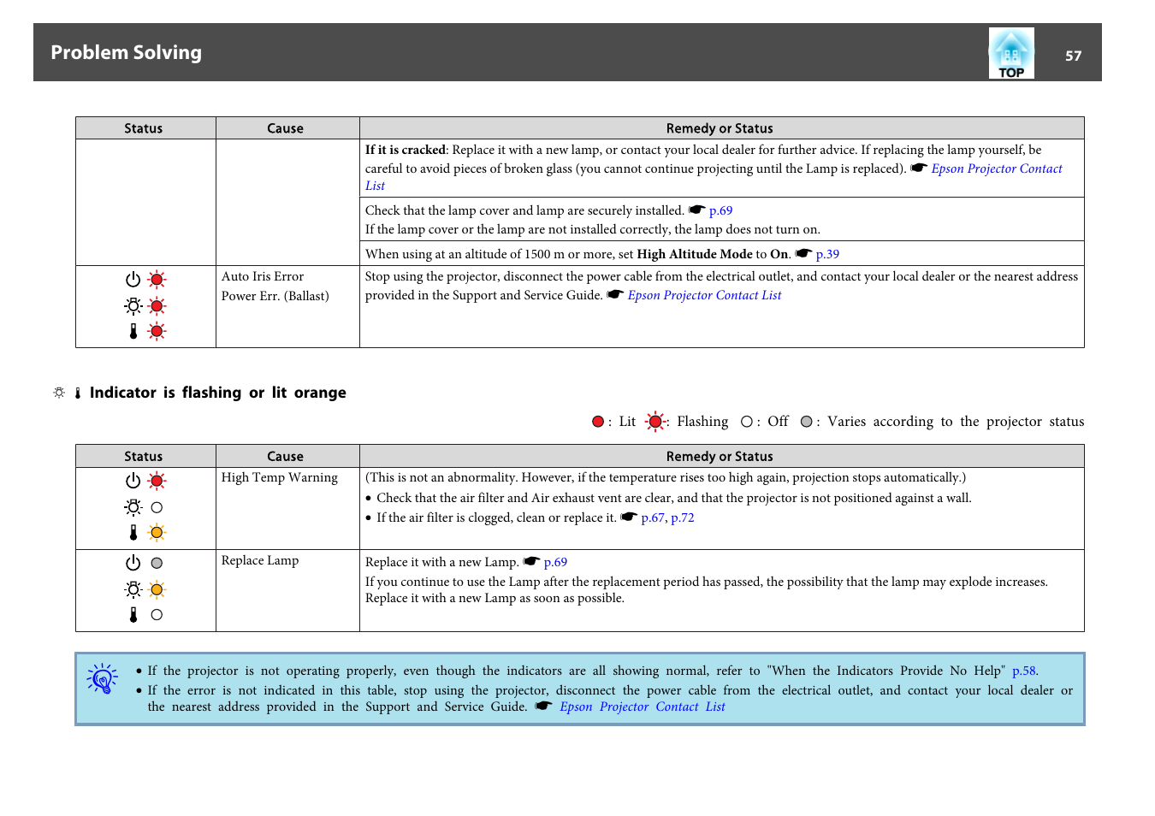Click the gray varies indicator in Replace Lamp row
This screenshot has width=1155, height=816.
click(x=157, y=563)
